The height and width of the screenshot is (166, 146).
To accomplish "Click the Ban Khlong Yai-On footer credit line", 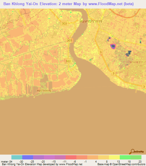I will point(42,164).
